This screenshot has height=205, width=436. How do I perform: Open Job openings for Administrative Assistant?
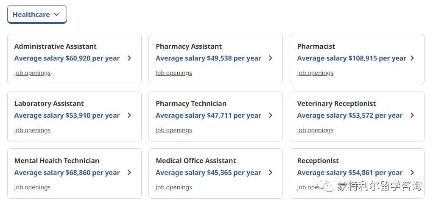(32, 73)
